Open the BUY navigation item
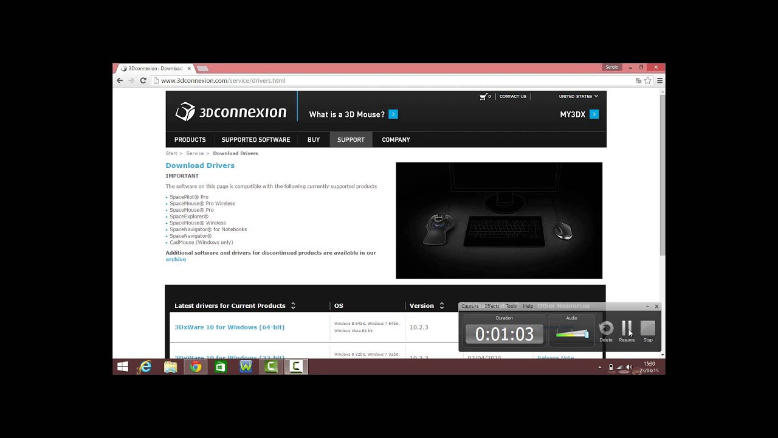Image resolution: width=778 pixels, height=438 pixels. (x=314, y=139)
